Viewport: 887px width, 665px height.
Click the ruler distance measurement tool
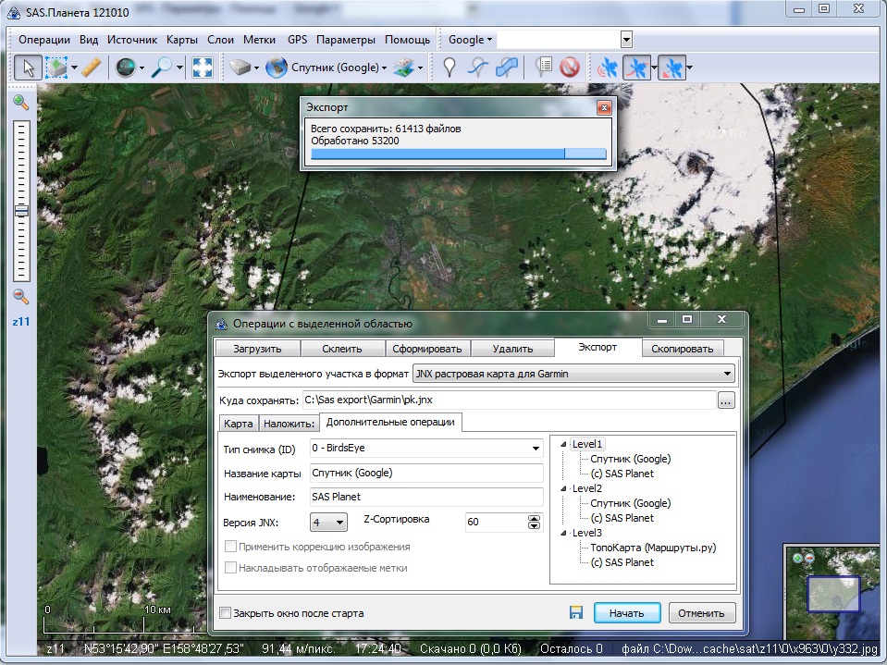(91, 68)
